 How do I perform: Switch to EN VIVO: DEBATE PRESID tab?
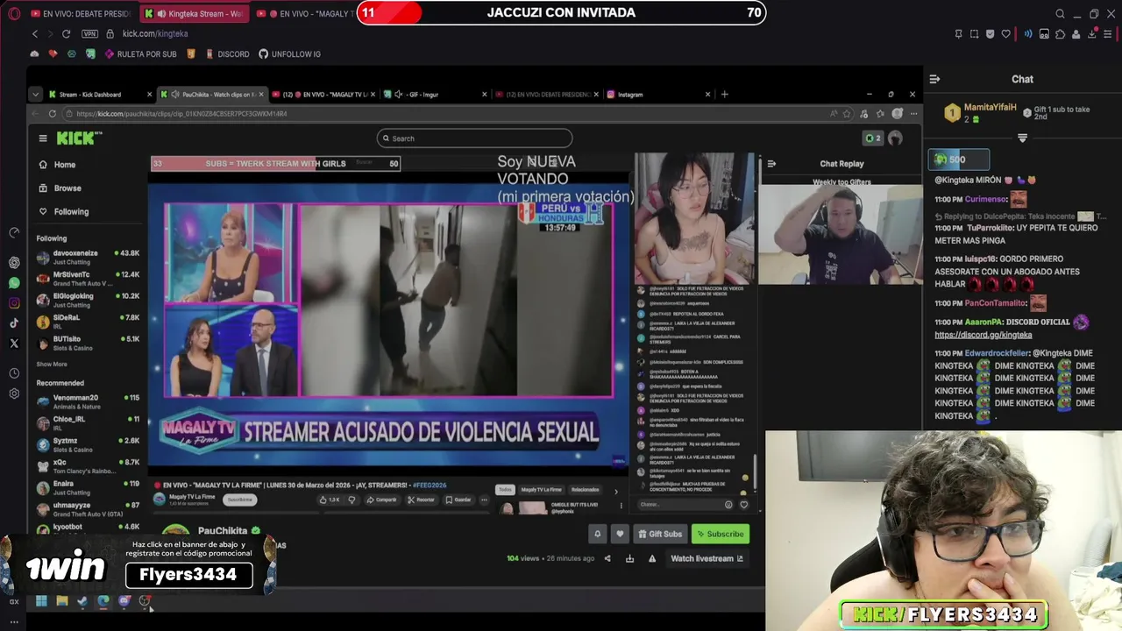pos(79,14)
